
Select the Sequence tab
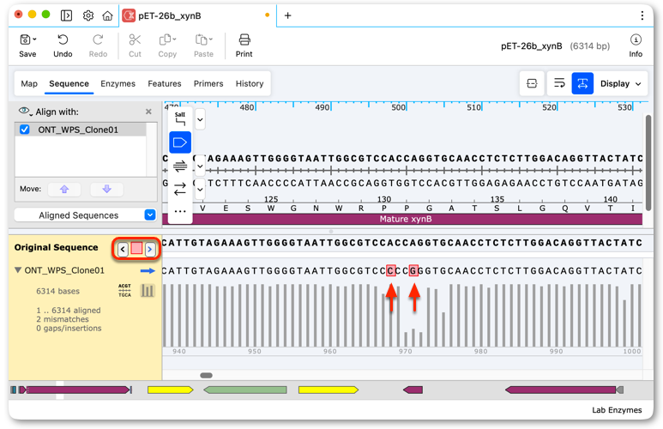(x=69, y=84)
